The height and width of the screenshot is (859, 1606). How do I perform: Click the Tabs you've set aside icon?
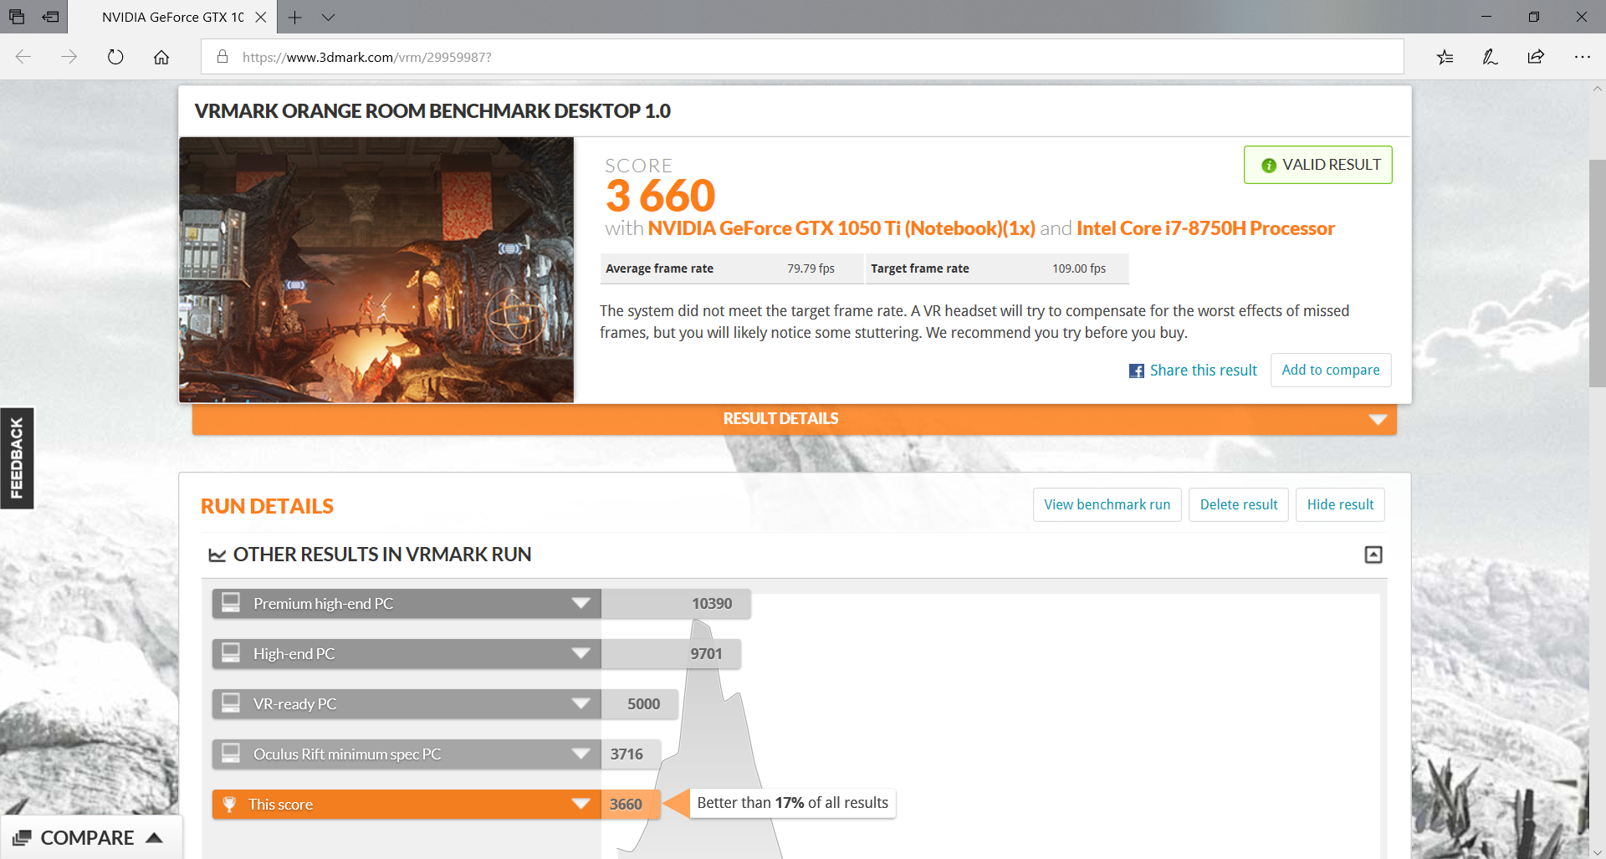pos(17,17)
